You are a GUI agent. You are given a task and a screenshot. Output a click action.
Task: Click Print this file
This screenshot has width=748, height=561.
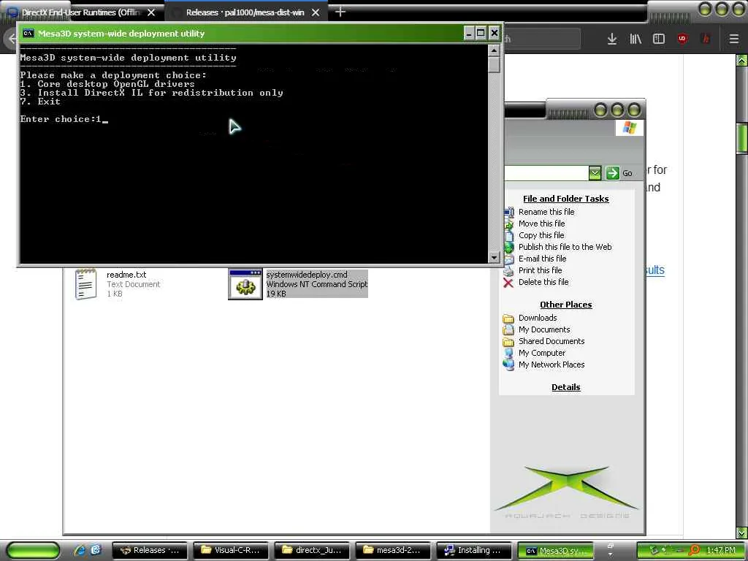(x=540, y=270)
